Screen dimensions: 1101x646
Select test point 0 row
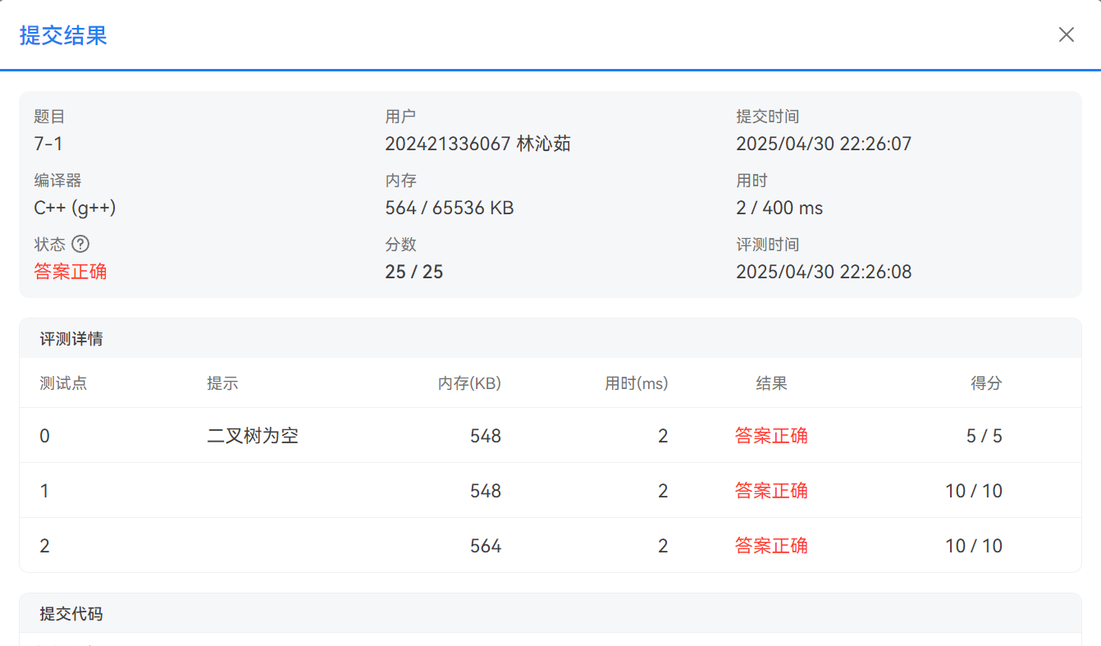(44, 436)
